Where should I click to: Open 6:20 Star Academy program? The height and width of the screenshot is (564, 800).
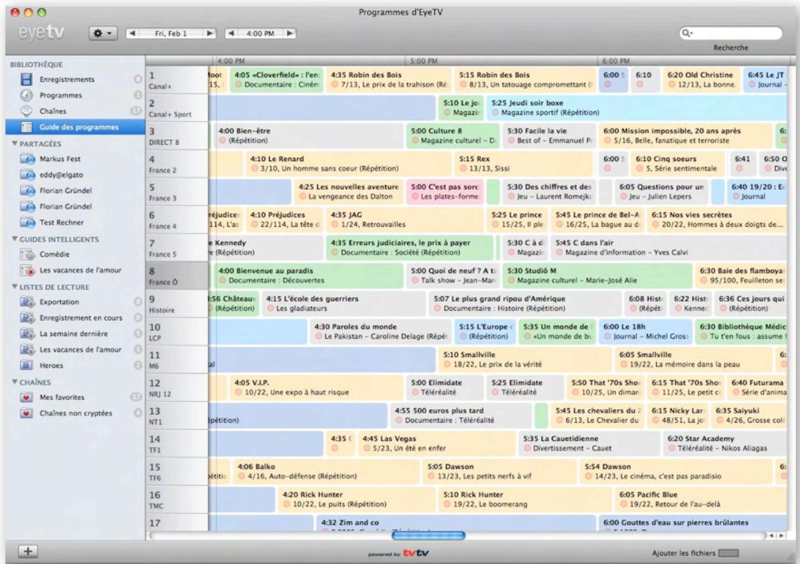(724, 443)
